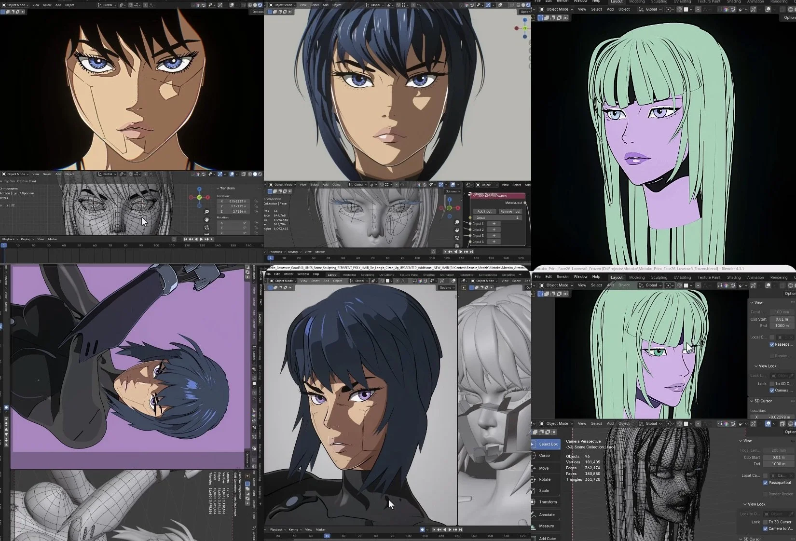Open Window menu in Motoko bust Blender window

(x=303, y=274)
